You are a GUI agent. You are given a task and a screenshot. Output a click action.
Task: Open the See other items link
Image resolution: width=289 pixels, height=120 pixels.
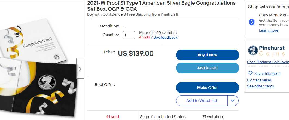(x=260, y=86)
